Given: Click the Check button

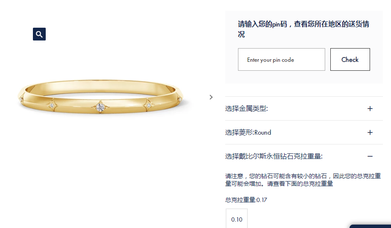Looking at the screenshot, I should 350,59.
